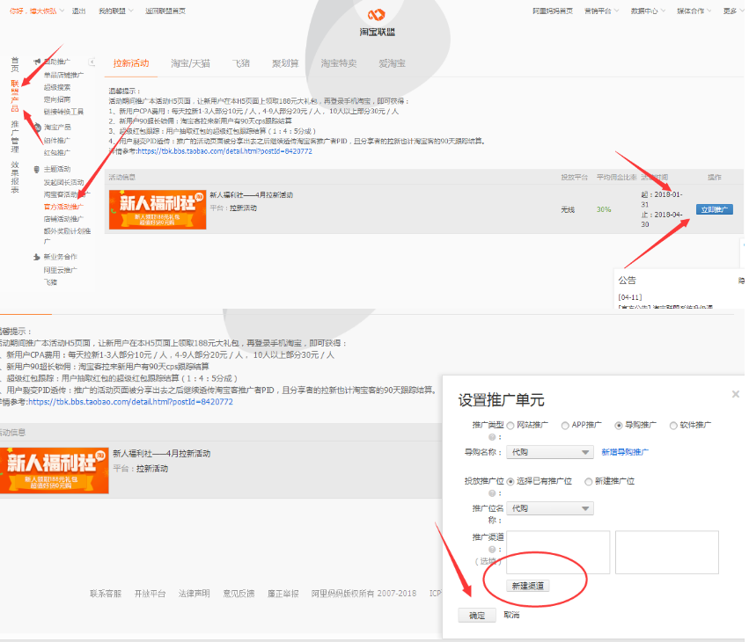Click the 联系客服 footer link

point(106,594)
